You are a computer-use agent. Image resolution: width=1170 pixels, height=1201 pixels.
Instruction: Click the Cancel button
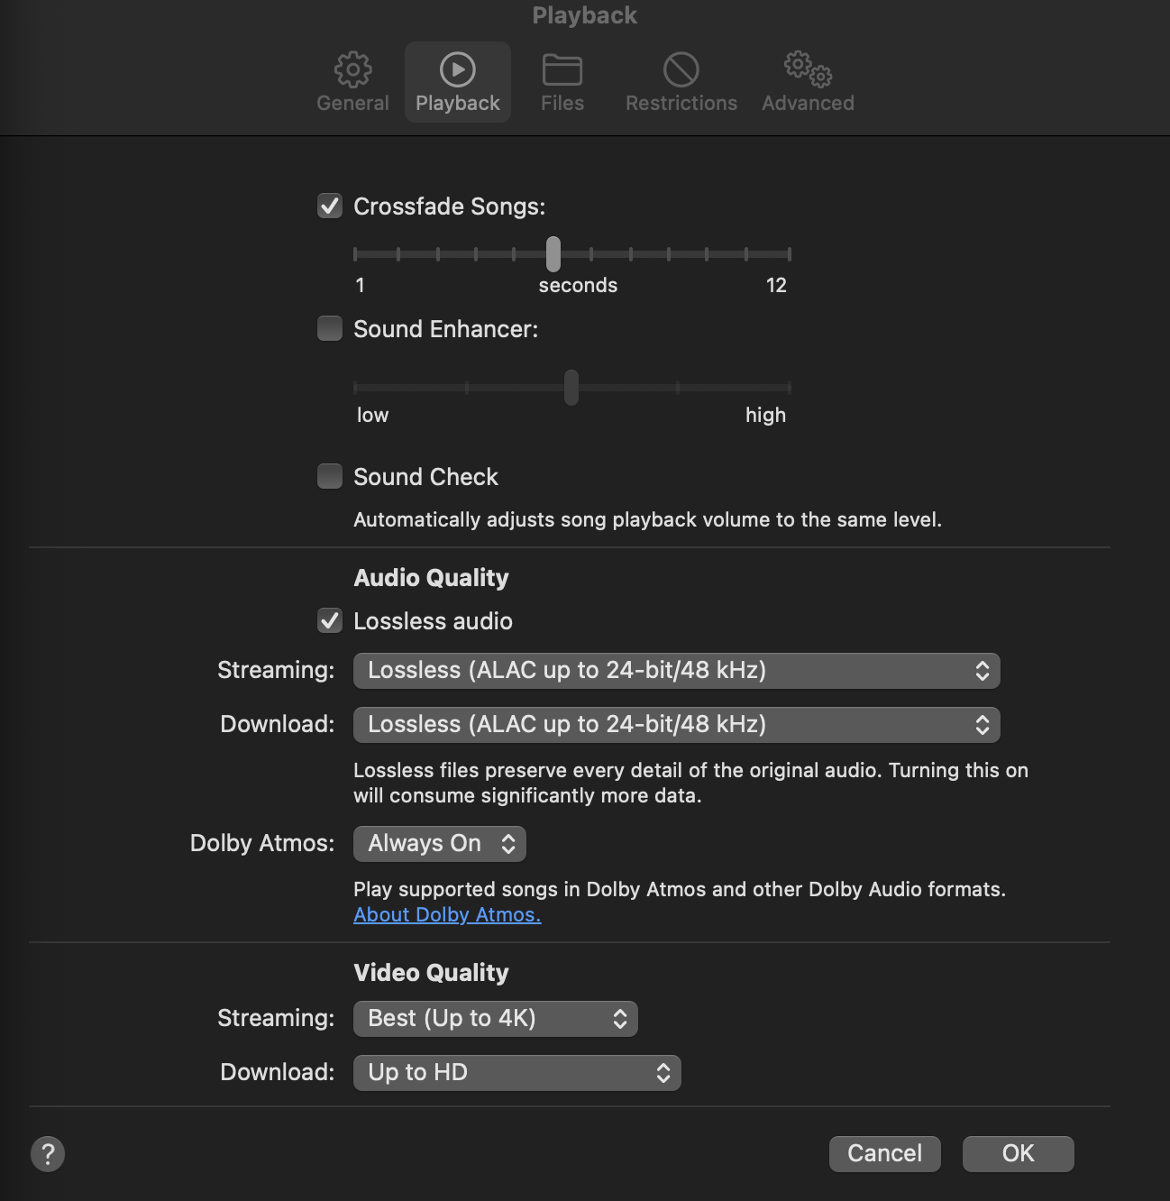click(x=885, y=1154)
